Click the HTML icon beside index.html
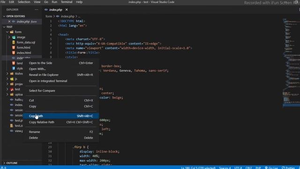 tap(14, 53)
